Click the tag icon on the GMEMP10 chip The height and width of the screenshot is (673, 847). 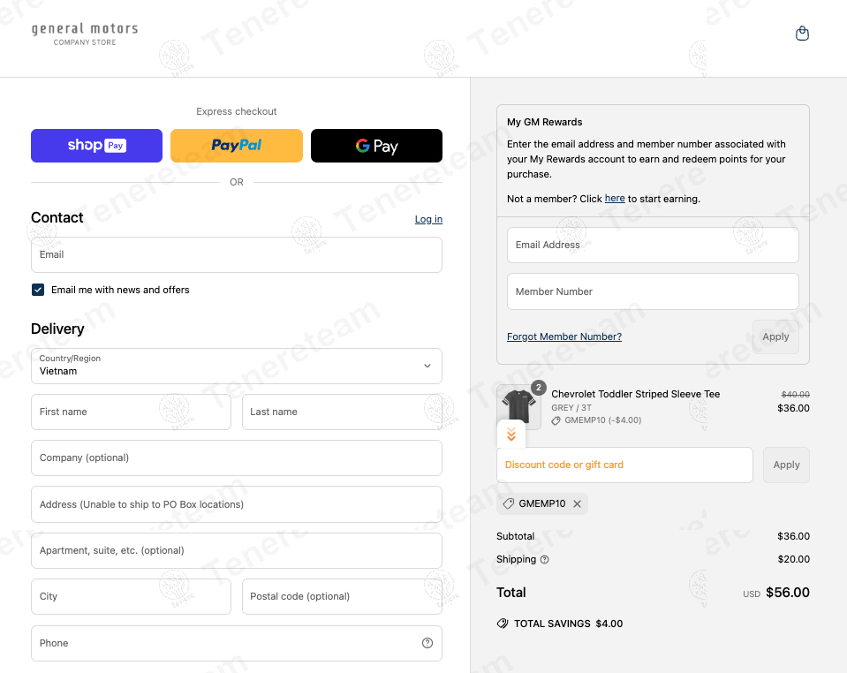(x=508, y=503)
